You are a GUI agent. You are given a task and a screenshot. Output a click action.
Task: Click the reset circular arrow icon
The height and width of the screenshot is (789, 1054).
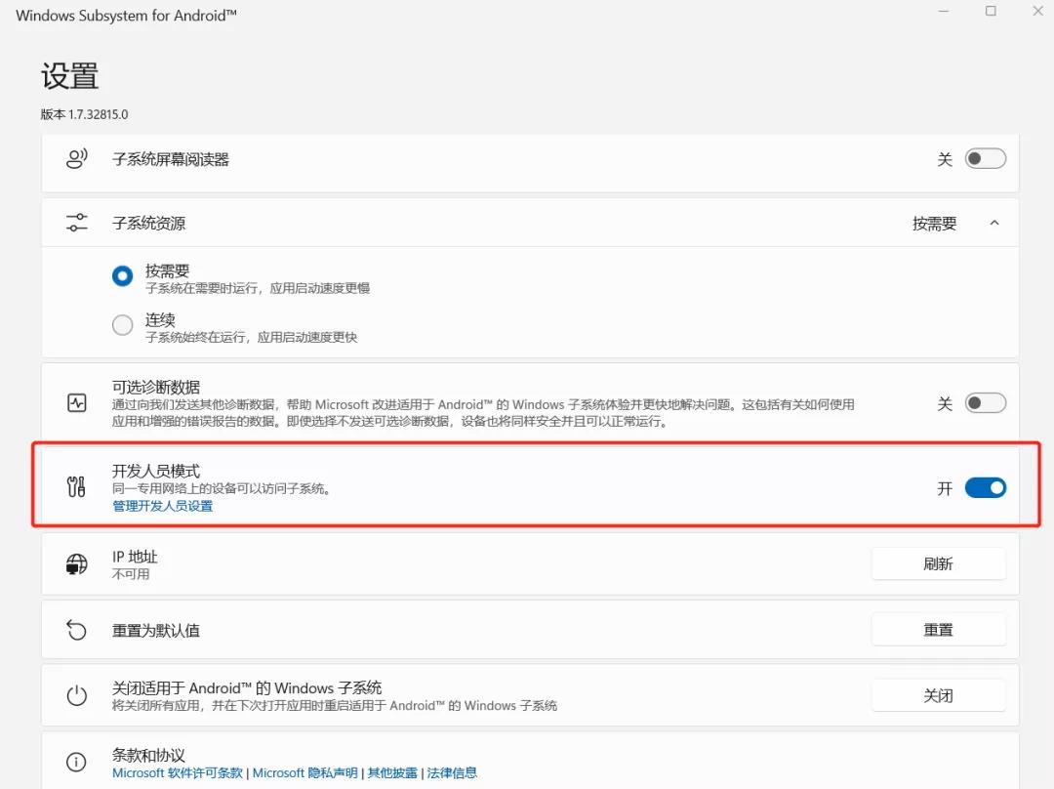pyautogui.click(x=77, y=630)
